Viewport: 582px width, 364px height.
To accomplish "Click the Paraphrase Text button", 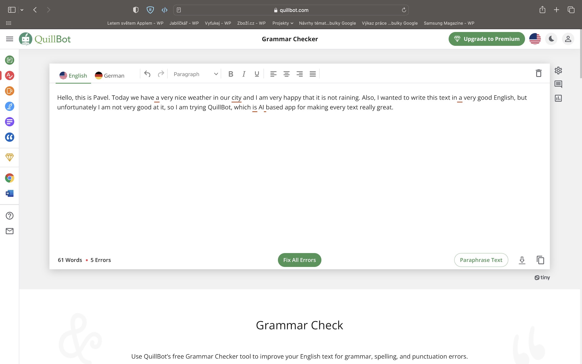I will [481, 260].
